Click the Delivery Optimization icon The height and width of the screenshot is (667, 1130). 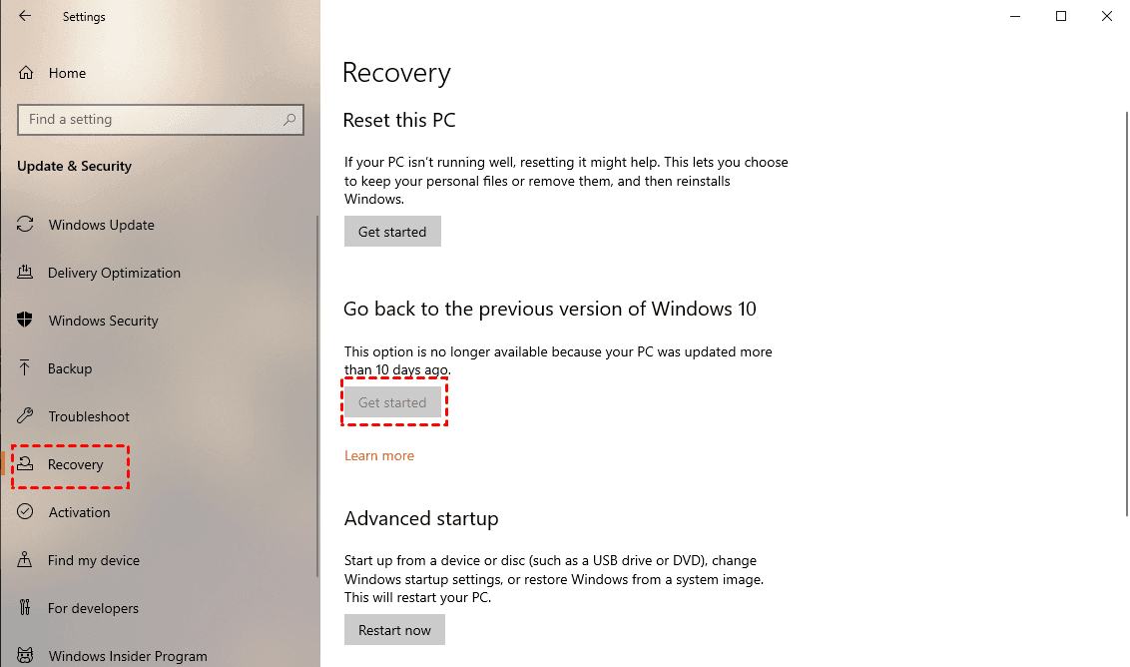coord(26,273)
